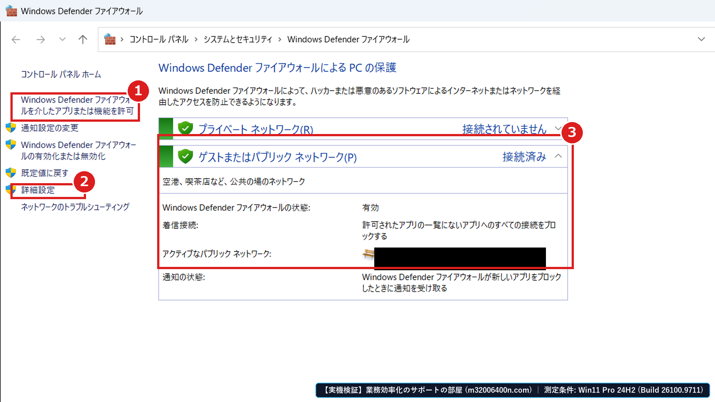This screenshot has width=715, height=402.
Task: Collapse public network section chevron
Action: point(558,156)
